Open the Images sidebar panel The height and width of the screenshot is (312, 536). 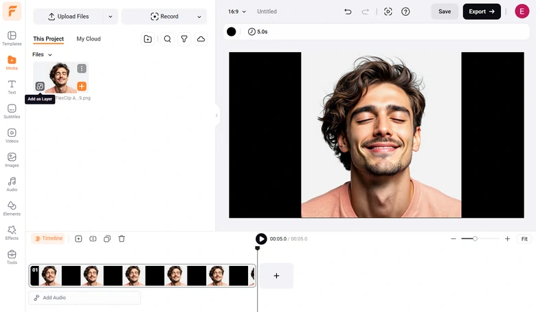12,159
